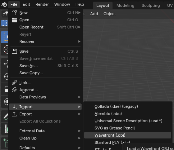Open the Help menu
174x150 pixels.
pos(80,4)
